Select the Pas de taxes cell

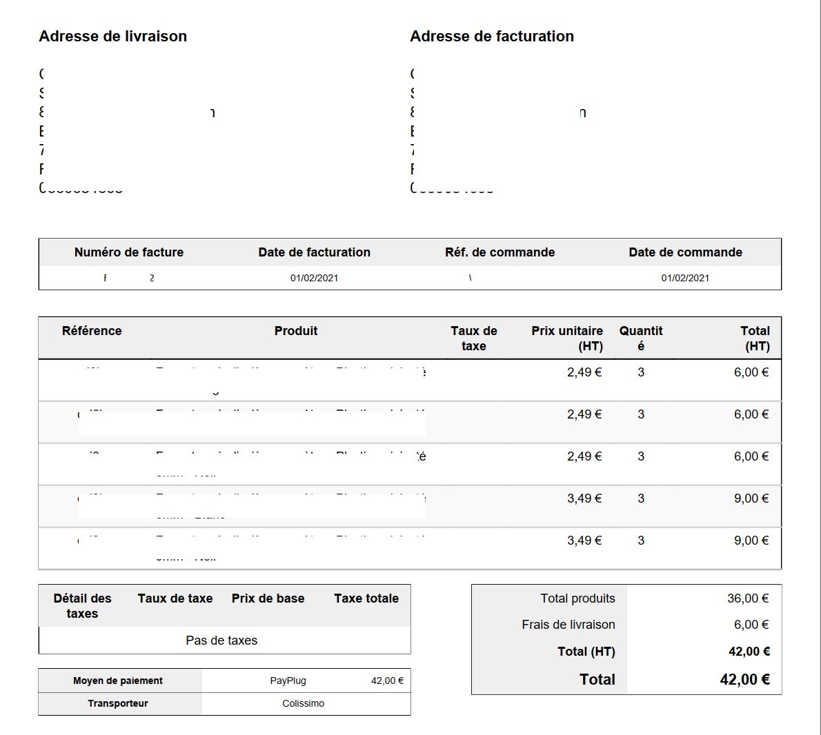(x=221, y=641)
